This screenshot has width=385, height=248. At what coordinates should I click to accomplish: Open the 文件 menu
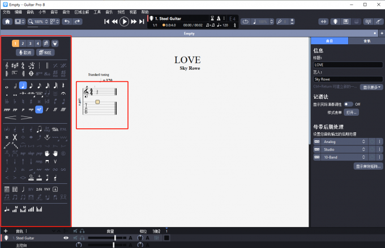[x=6, y=11]
